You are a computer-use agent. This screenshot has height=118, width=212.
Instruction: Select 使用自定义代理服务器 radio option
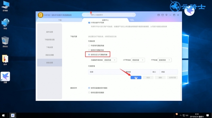[89, 55]
